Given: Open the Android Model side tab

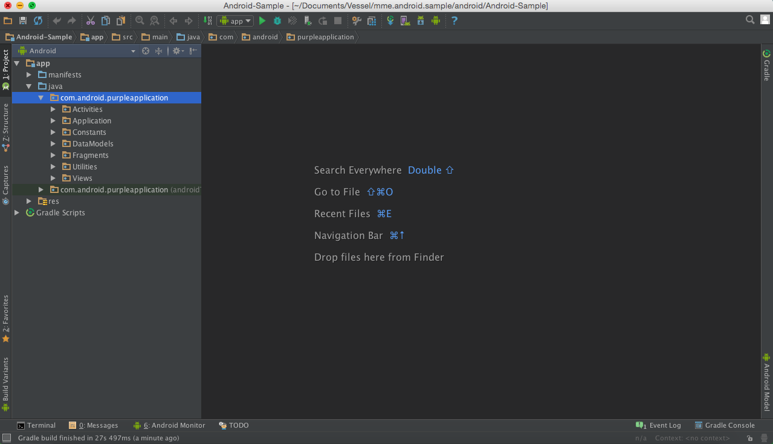Looking at the screenshot, I should 766,382.
